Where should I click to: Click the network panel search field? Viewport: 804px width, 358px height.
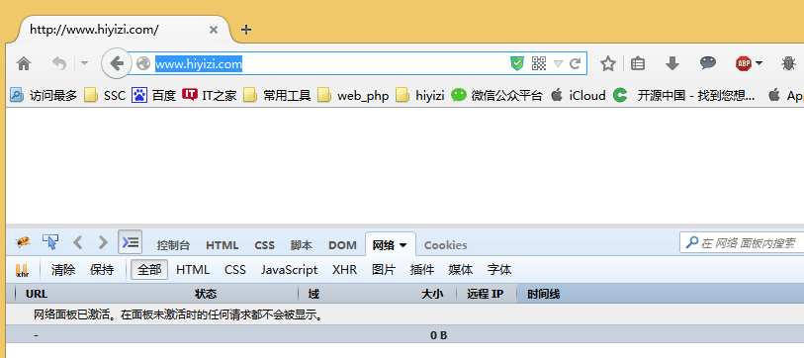(x=742, y=242)
